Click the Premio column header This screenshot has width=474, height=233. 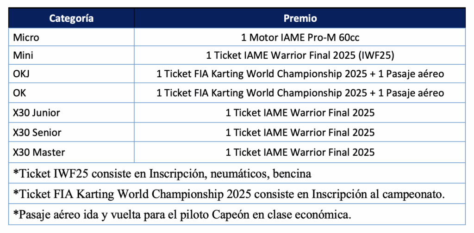pyautogui.click(x=300, y=18)
